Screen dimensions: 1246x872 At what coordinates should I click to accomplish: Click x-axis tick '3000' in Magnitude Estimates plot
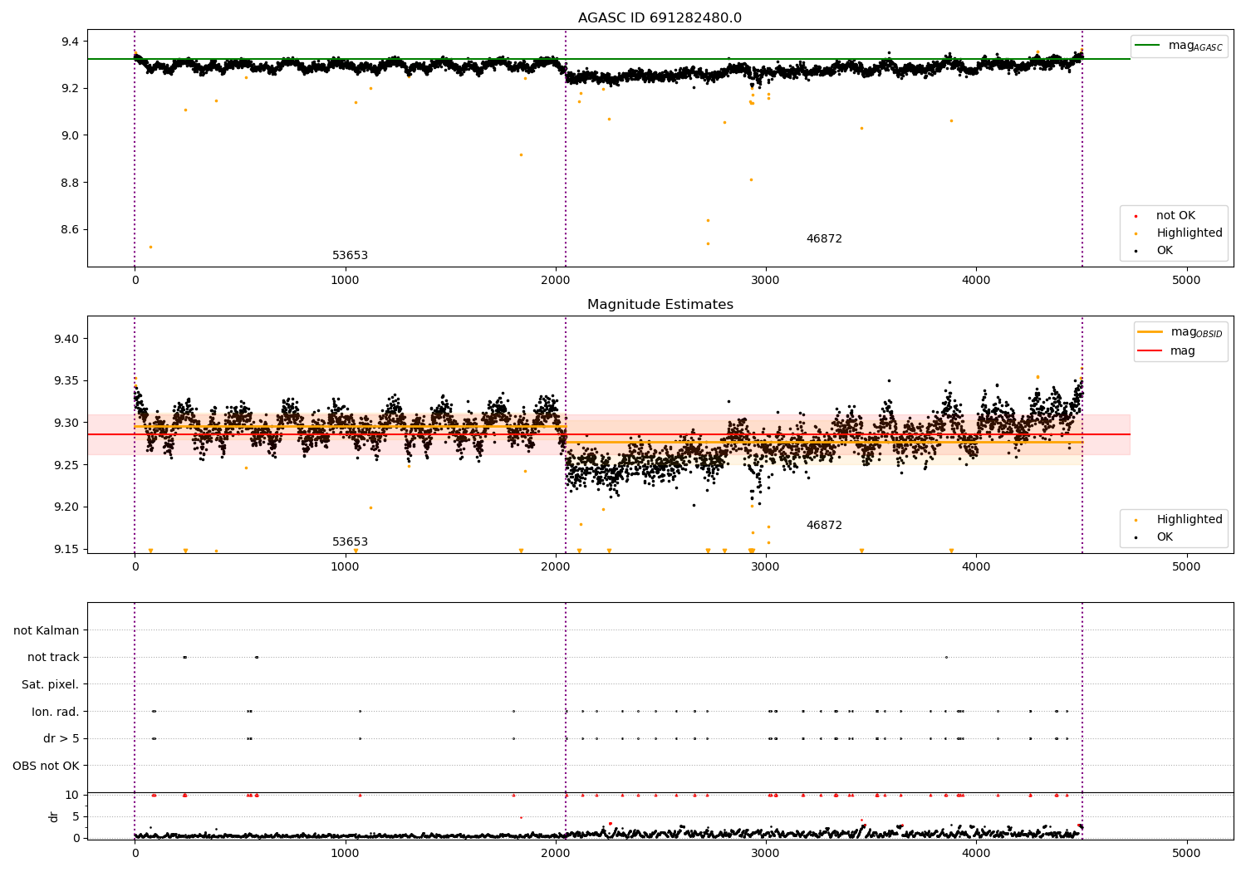[x=765, y=567]
